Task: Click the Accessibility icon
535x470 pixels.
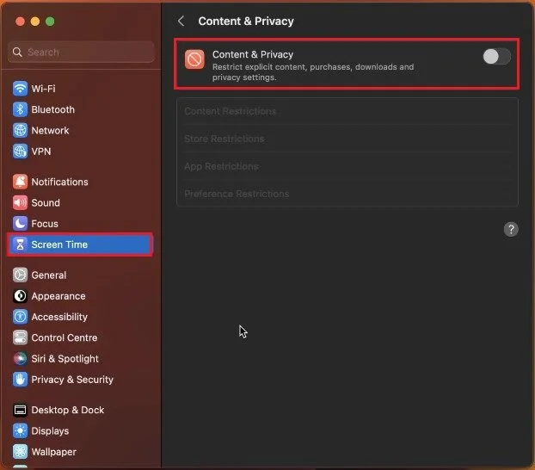Action: tap(20, 317)
